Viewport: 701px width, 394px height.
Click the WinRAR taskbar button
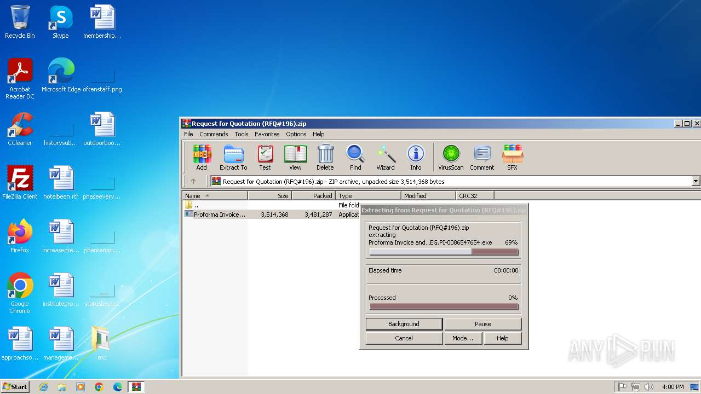pyautogui.click(x=136, y=387)
